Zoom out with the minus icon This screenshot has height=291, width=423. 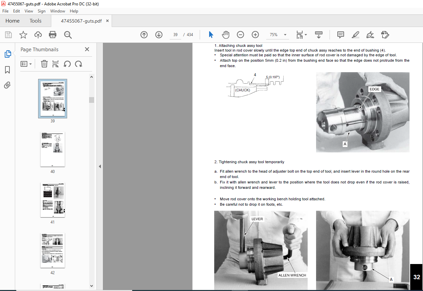pyautogui.click(x=241, y=35)
